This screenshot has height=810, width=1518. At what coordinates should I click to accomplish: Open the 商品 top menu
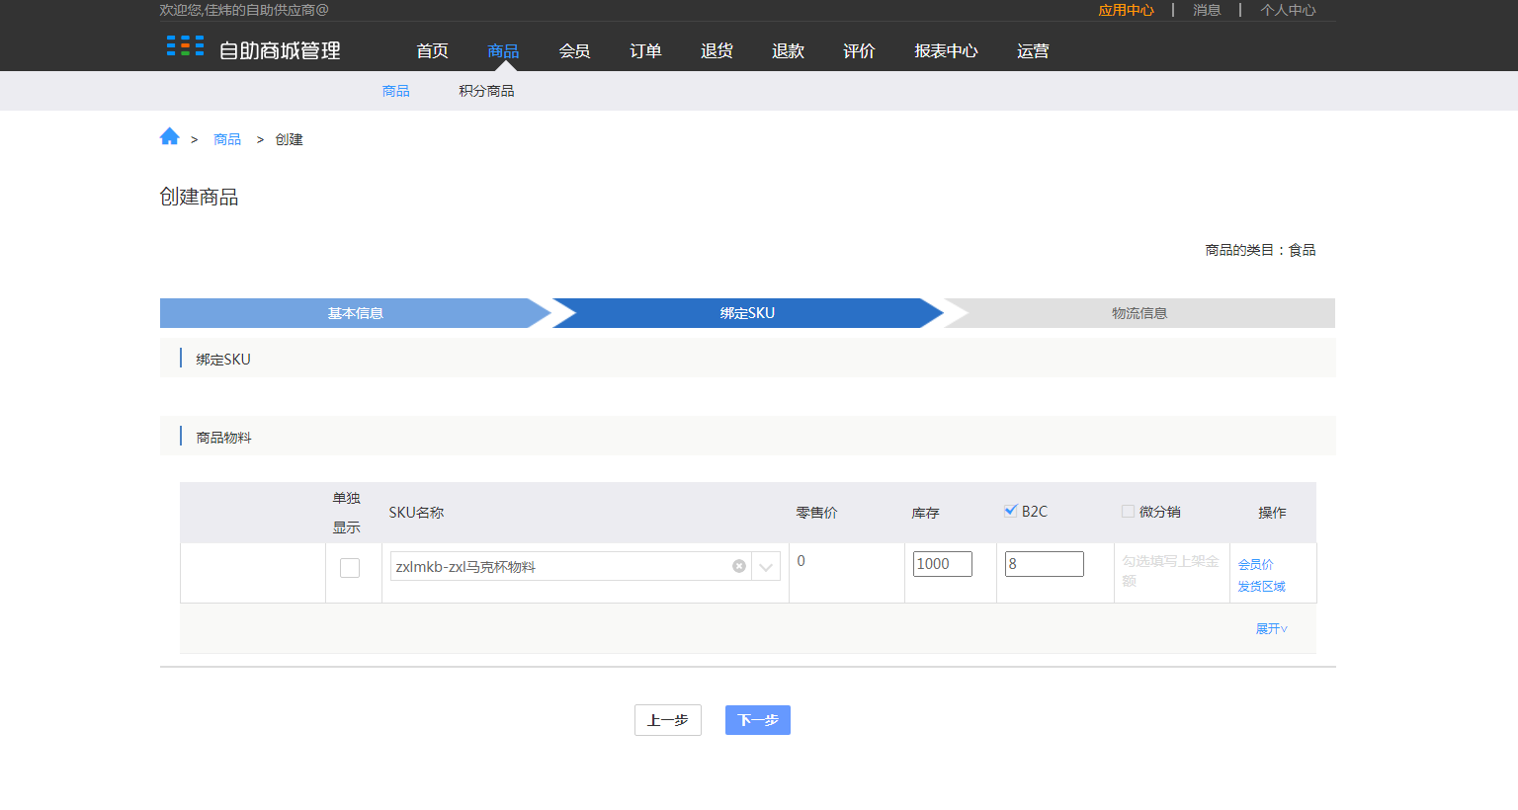[503, 50]
